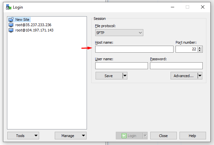Open the Manage menu button
Screen dimensions: 214x145
[70, 135]
